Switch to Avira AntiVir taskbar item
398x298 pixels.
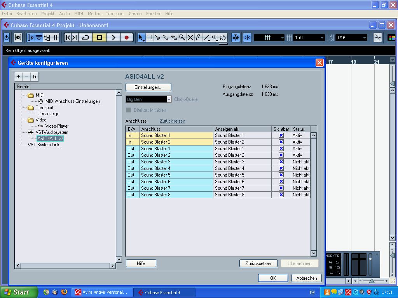102,293
